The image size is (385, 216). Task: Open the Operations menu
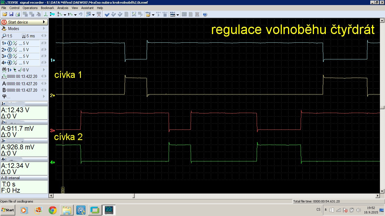pyautogui.click(x=30, y=8)
